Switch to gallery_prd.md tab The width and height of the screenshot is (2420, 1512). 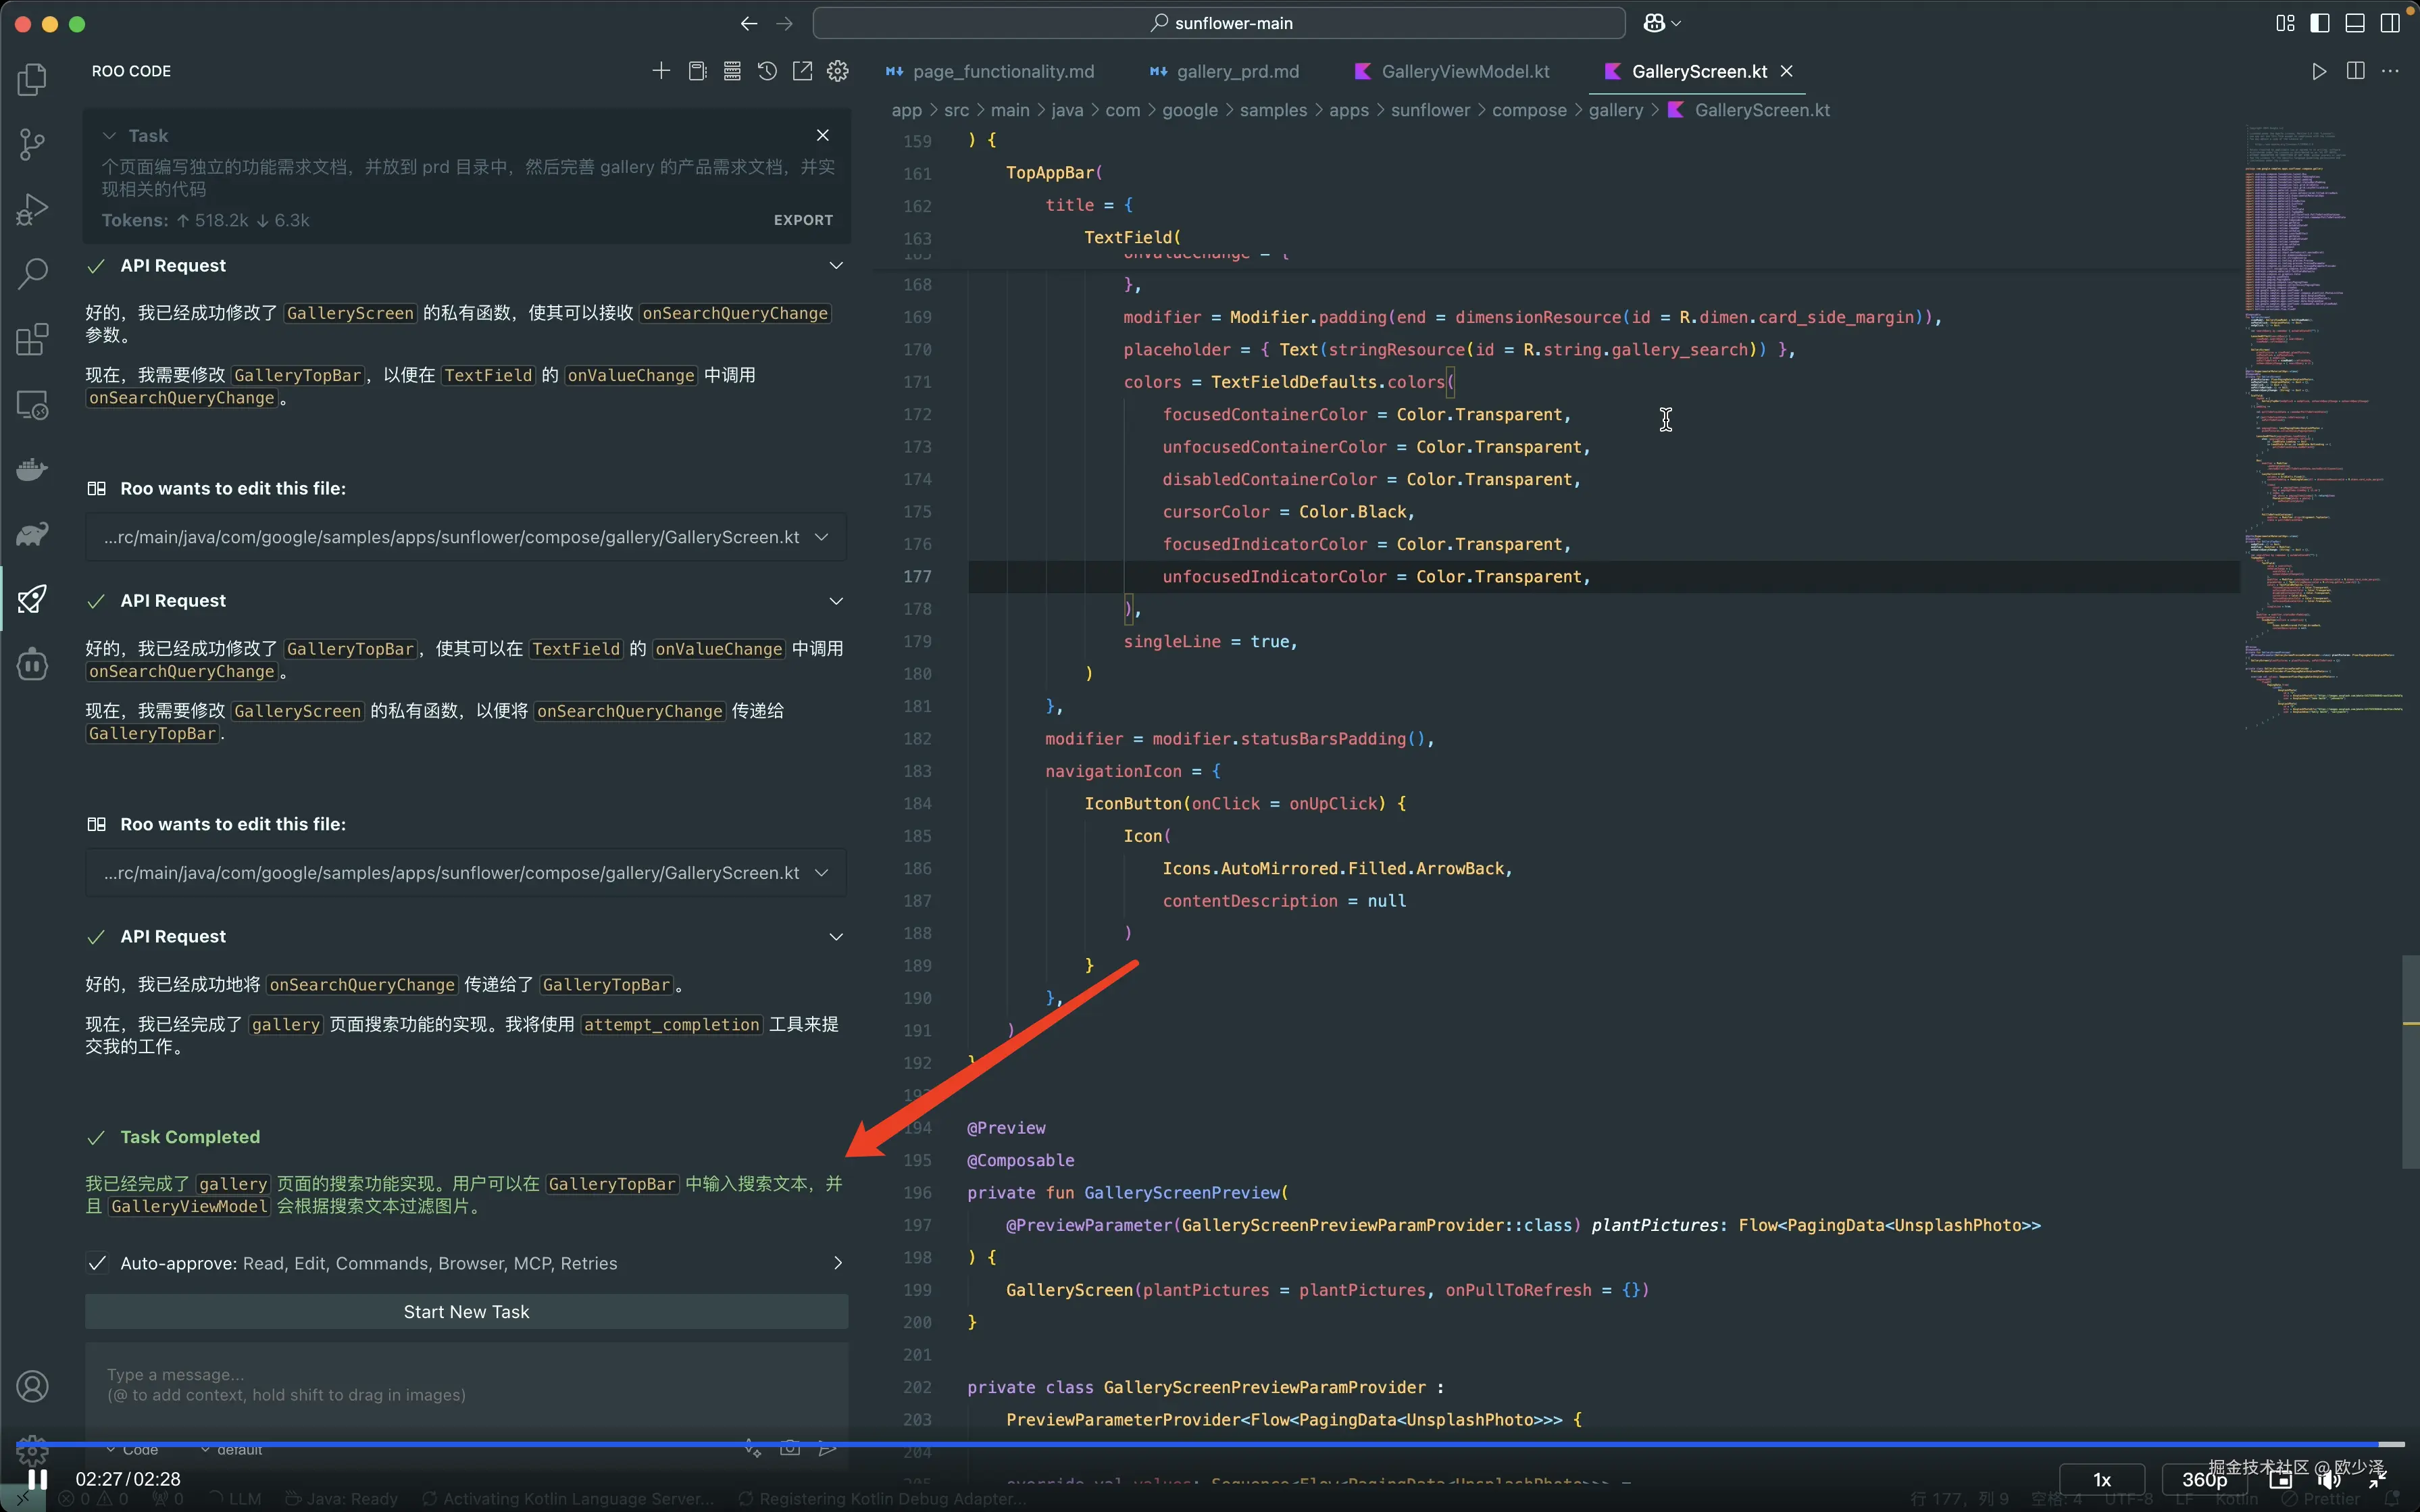point(1237,71)
